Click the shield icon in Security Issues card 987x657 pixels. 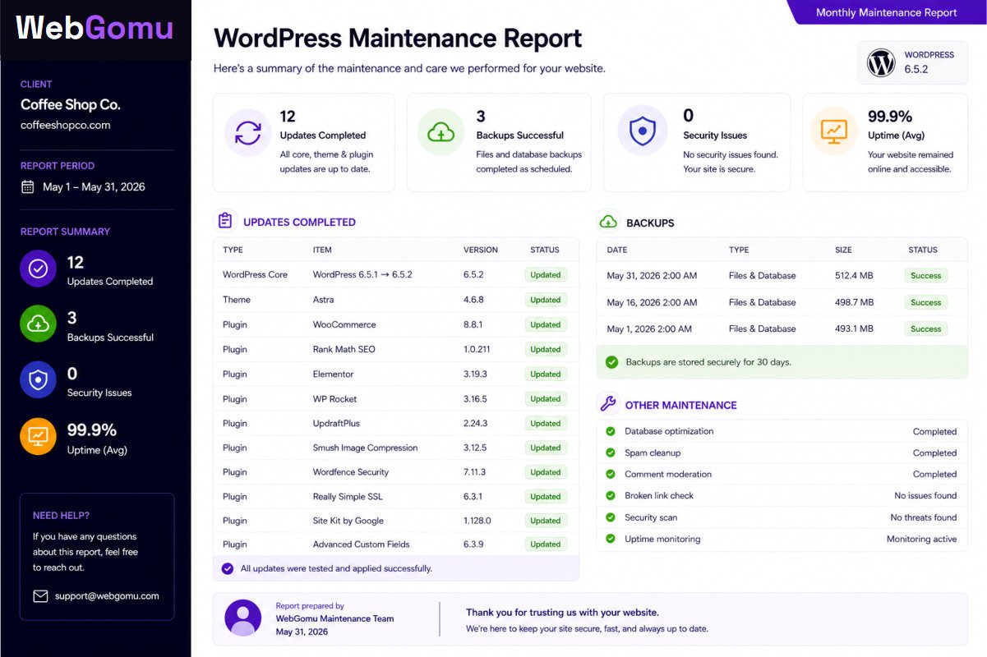coord(642,130)
